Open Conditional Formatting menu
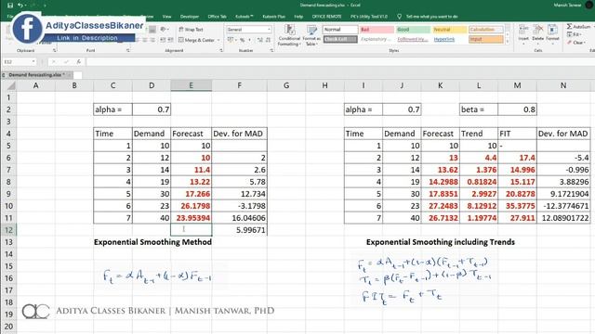This screenshot has width=595, height=334. pyautogui.click(x=289, y=35)
